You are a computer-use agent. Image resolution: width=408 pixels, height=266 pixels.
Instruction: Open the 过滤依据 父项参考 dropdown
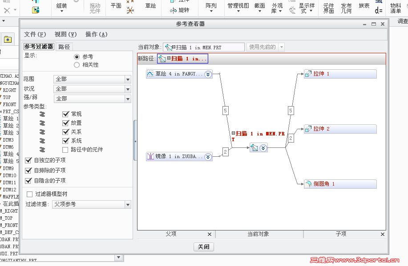(x=92, y=204)
